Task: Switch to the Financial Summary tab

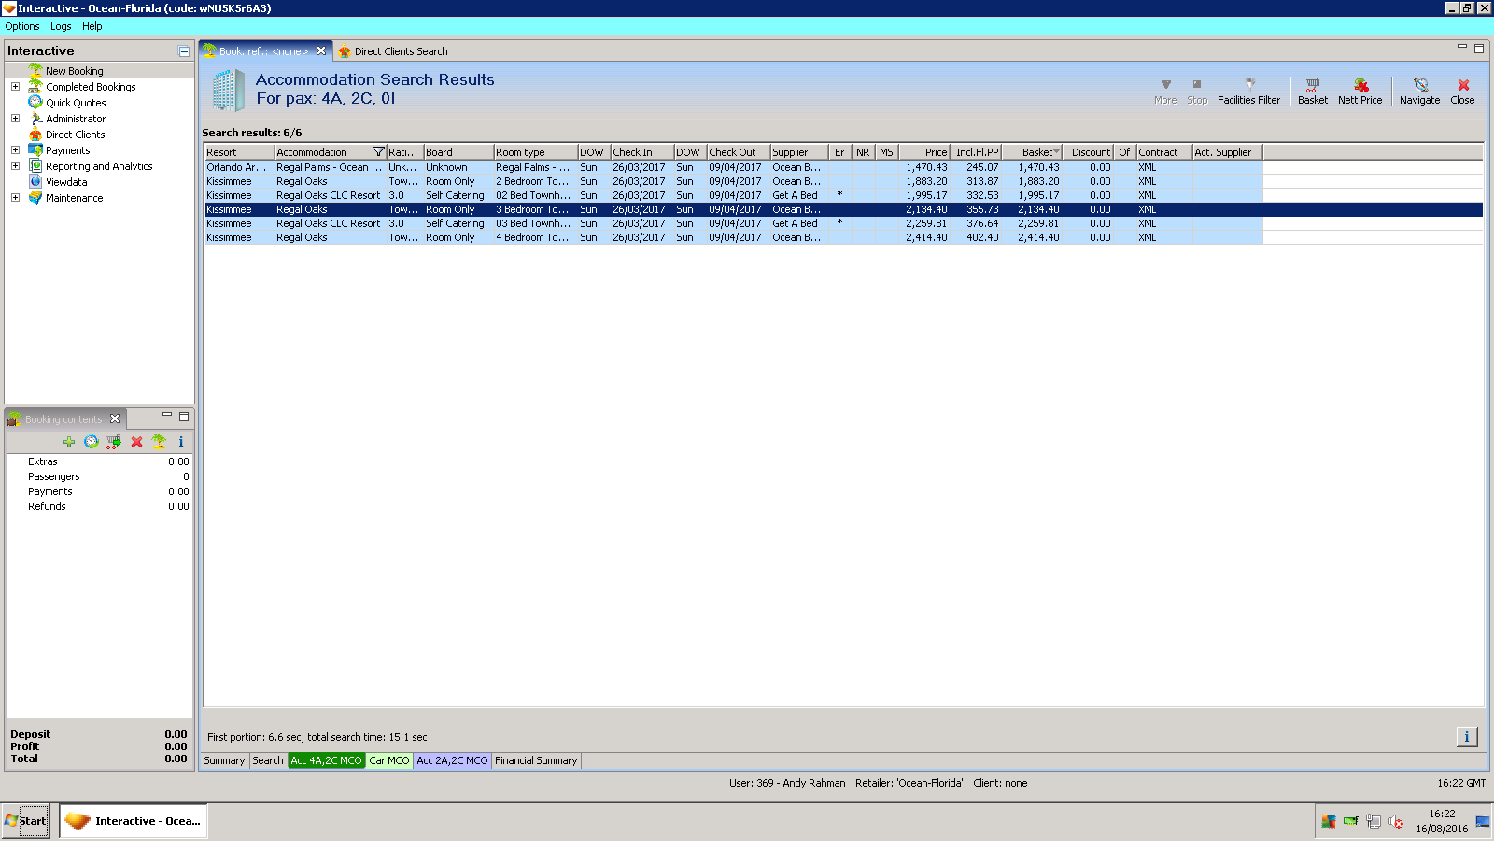Action: 536,760
